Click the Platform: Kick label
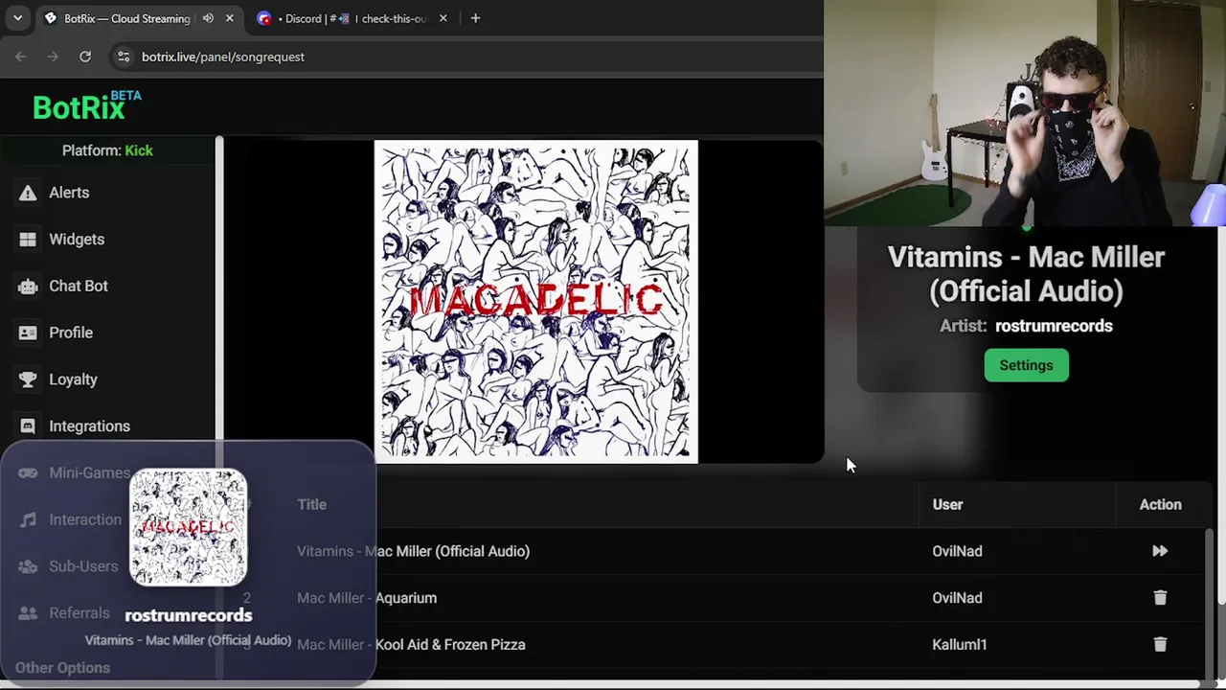 pyautogui.click(x=107, y=150)
